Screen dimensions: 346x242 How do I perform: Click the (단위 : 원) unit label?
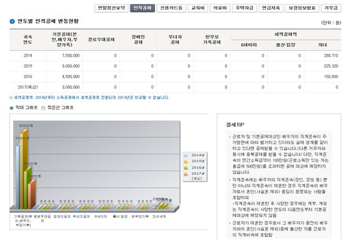(x=331, y=23)
